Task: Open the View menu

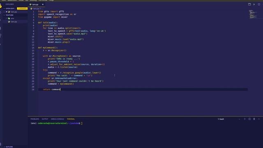Action: pos(21,0)
